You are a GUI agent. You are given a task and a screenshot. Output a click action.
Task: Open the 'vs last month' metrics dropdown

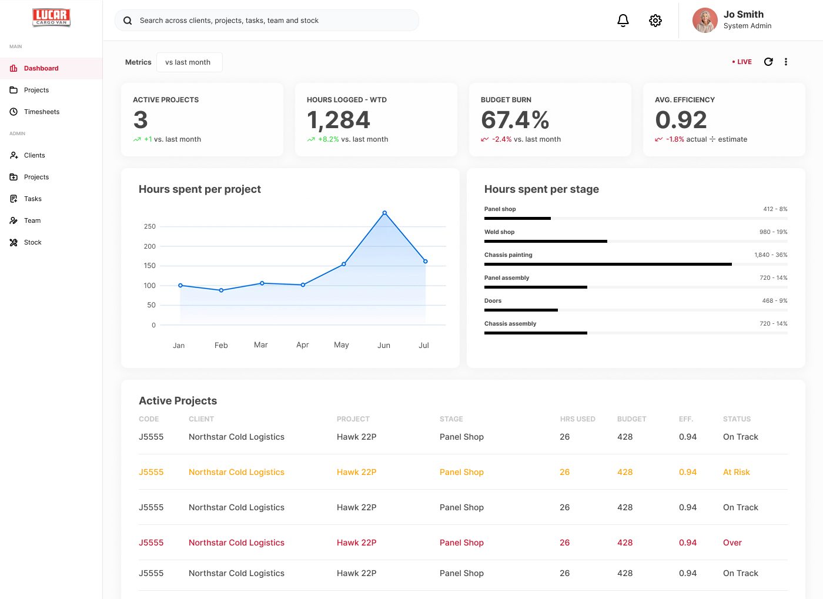[189, 62]
